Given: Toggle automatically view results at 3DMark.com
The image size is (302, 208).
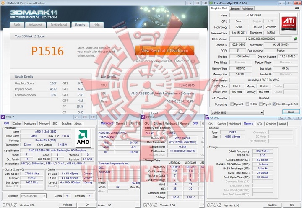Looking at the screenshot, I should click(193, 61).
